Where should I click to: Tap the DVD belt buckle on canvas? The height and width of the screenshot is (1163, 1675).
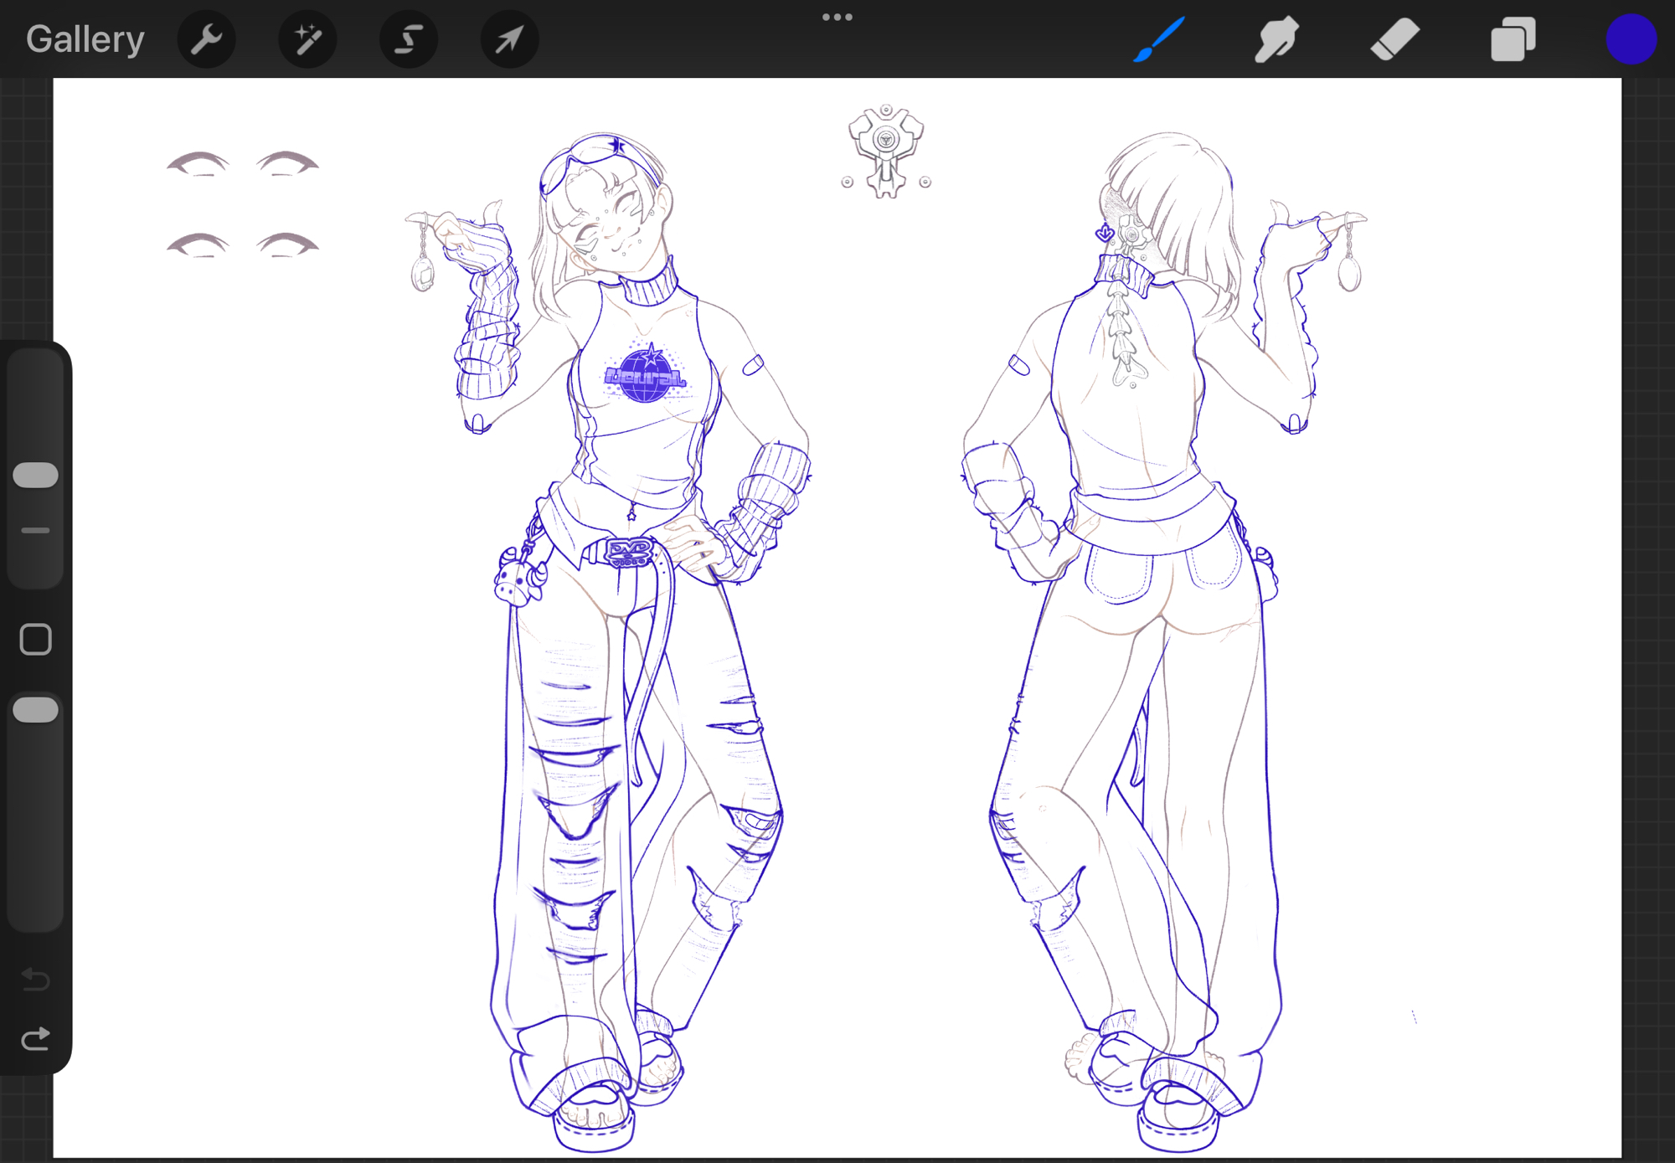click(630, 551)
